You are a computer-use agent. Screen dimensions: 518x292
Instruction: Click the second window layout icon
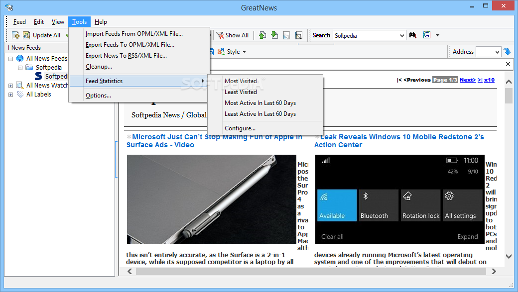[299, 35]
